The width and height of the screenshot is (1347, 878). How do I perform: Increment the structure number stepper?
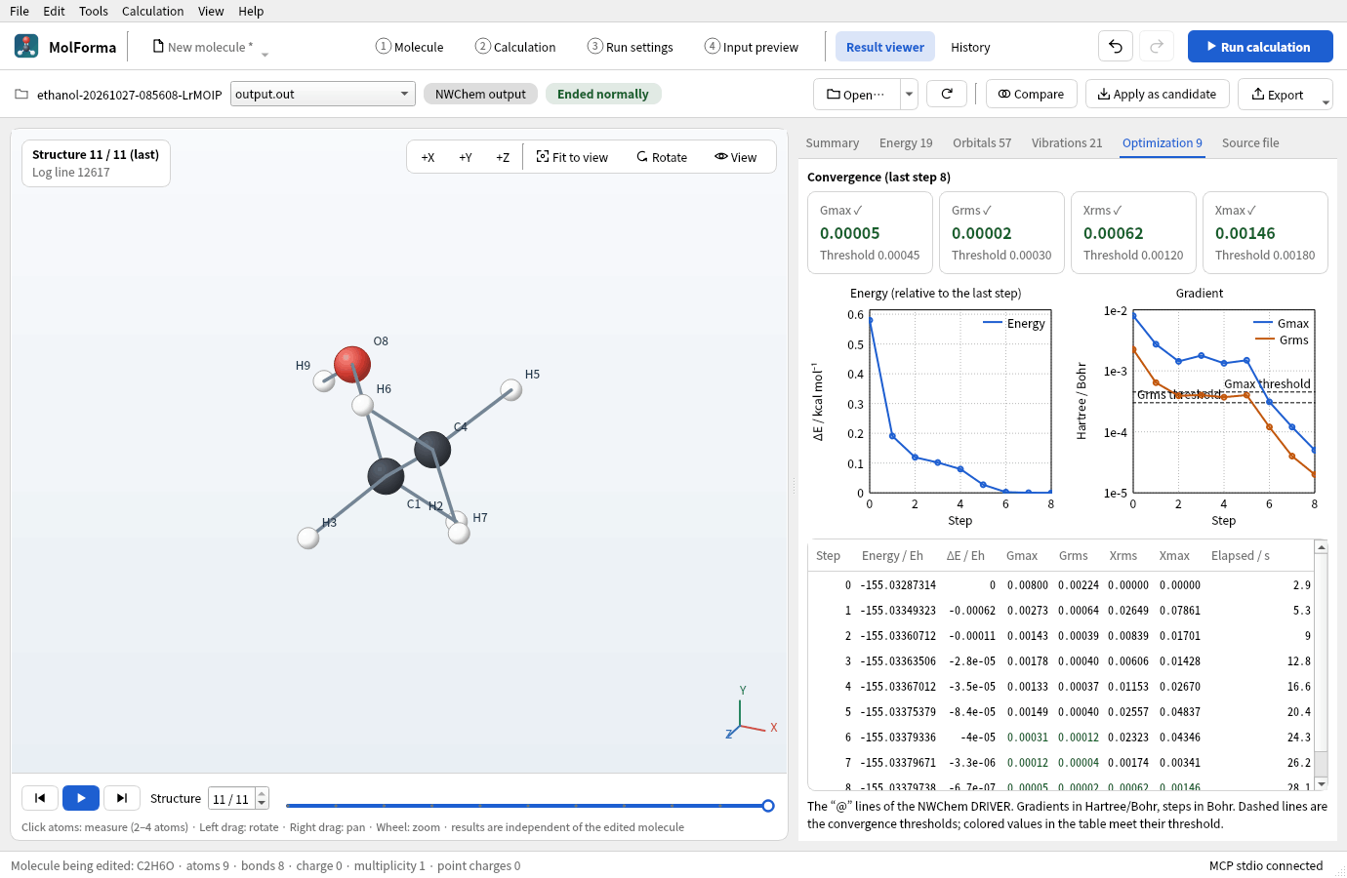[262, 793]
